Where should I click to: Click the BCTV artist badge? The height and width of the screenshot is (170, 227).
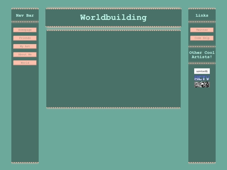202,78
